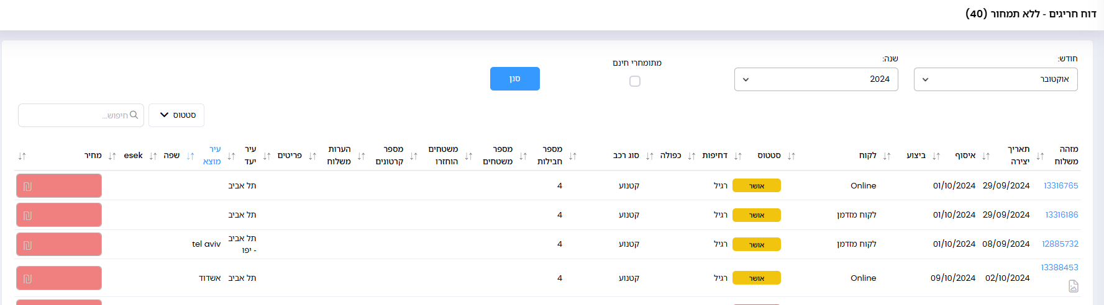This screenshot has height=305, width=1104.
Task: Sort by the דחיפות column sort icon
Action: (x=738, y=156)
